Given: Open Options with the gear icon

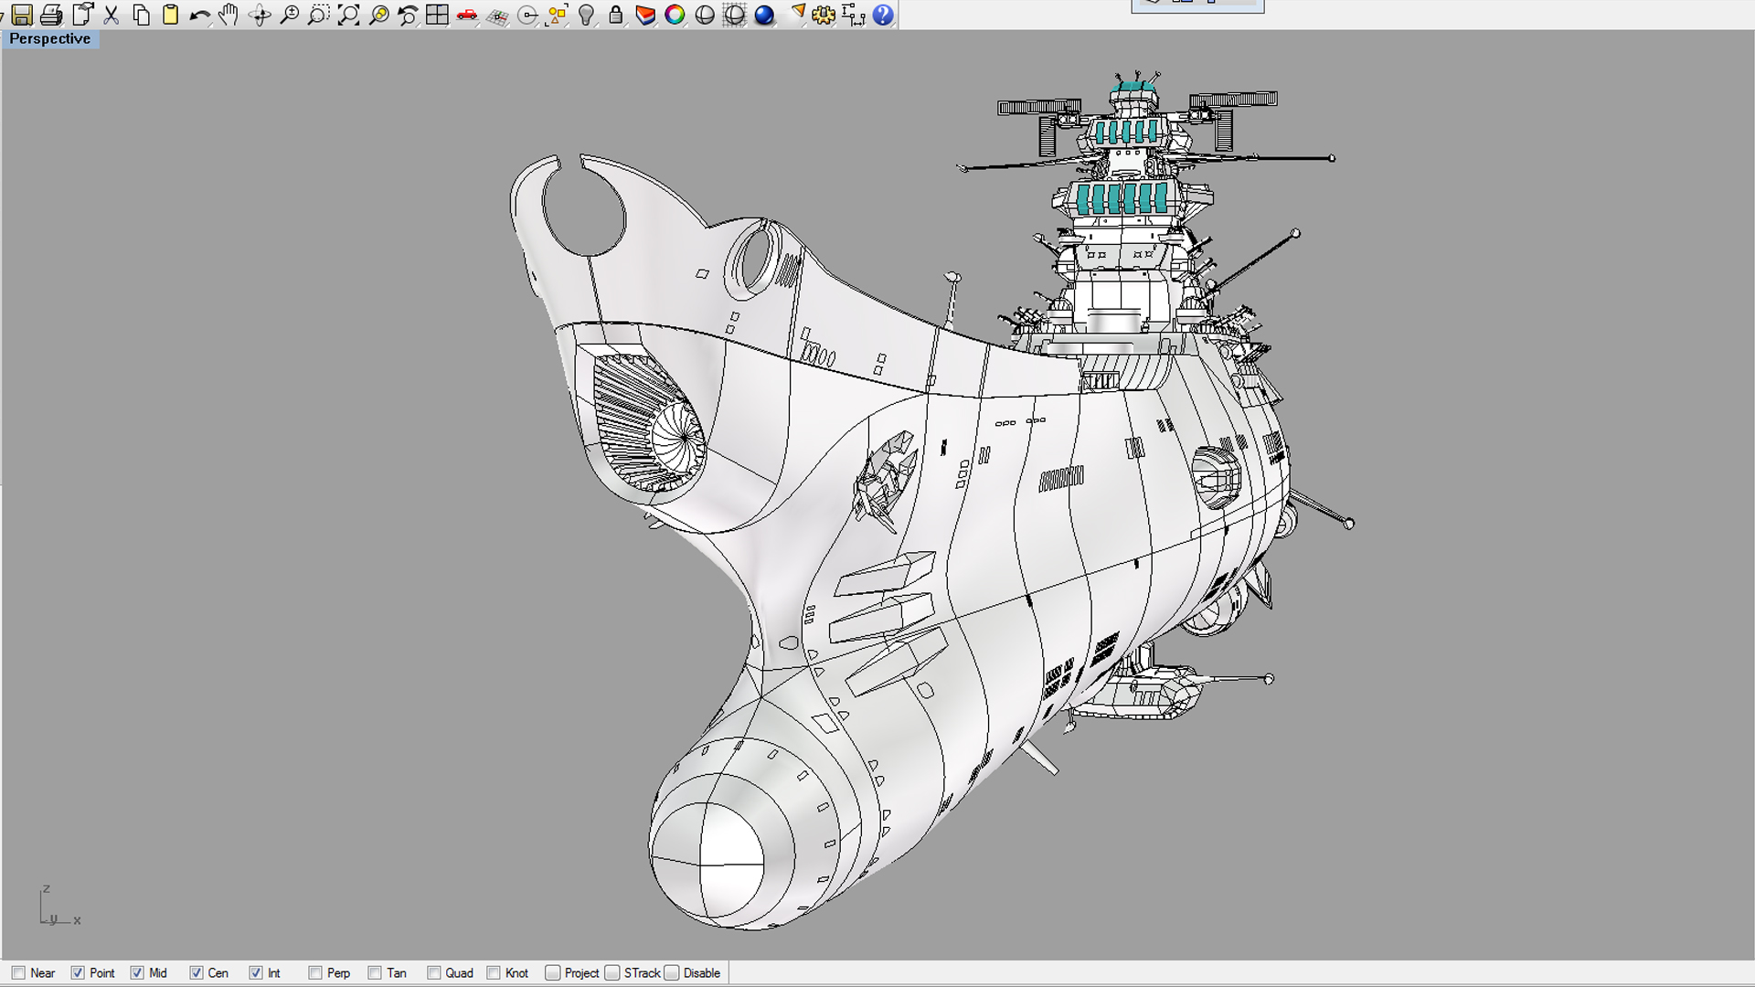Looking at the screenshot, I should tap(824, 15).
